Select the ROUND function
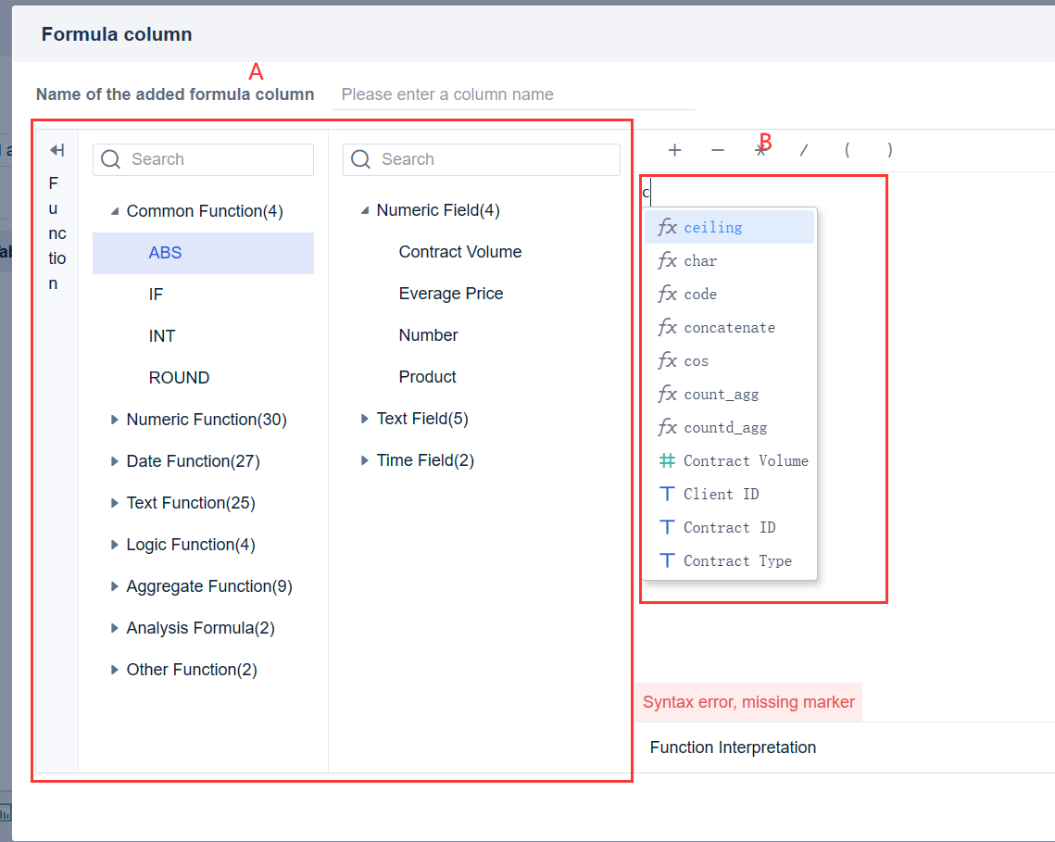Image resolution: width=1055 pixels, height=842 pixels. 179,377
